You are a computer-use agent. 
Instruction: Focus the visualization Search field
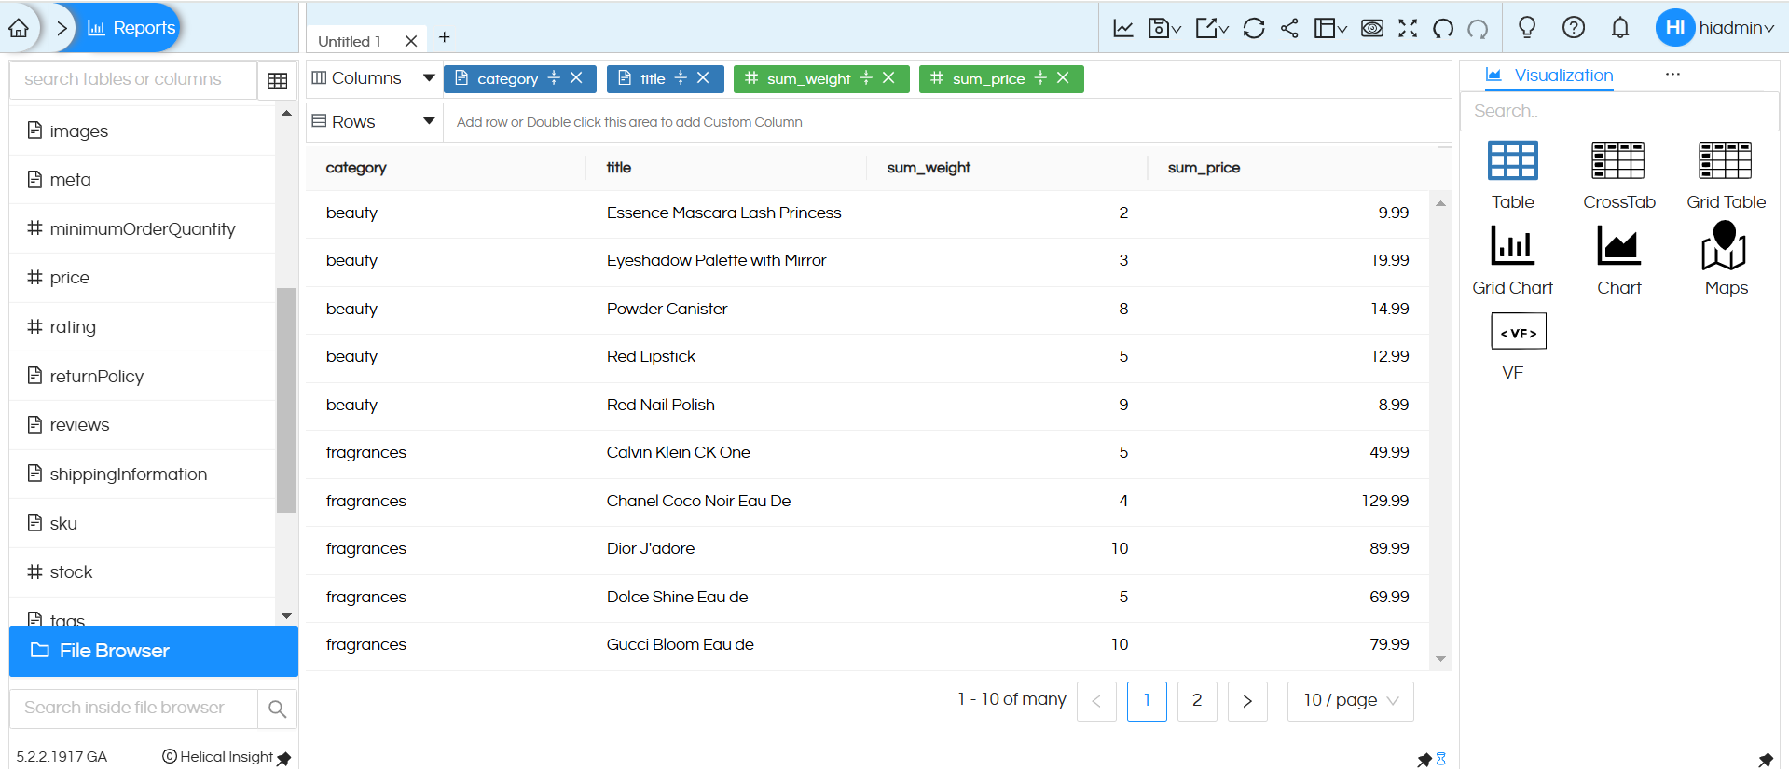tap(1618, 111)
